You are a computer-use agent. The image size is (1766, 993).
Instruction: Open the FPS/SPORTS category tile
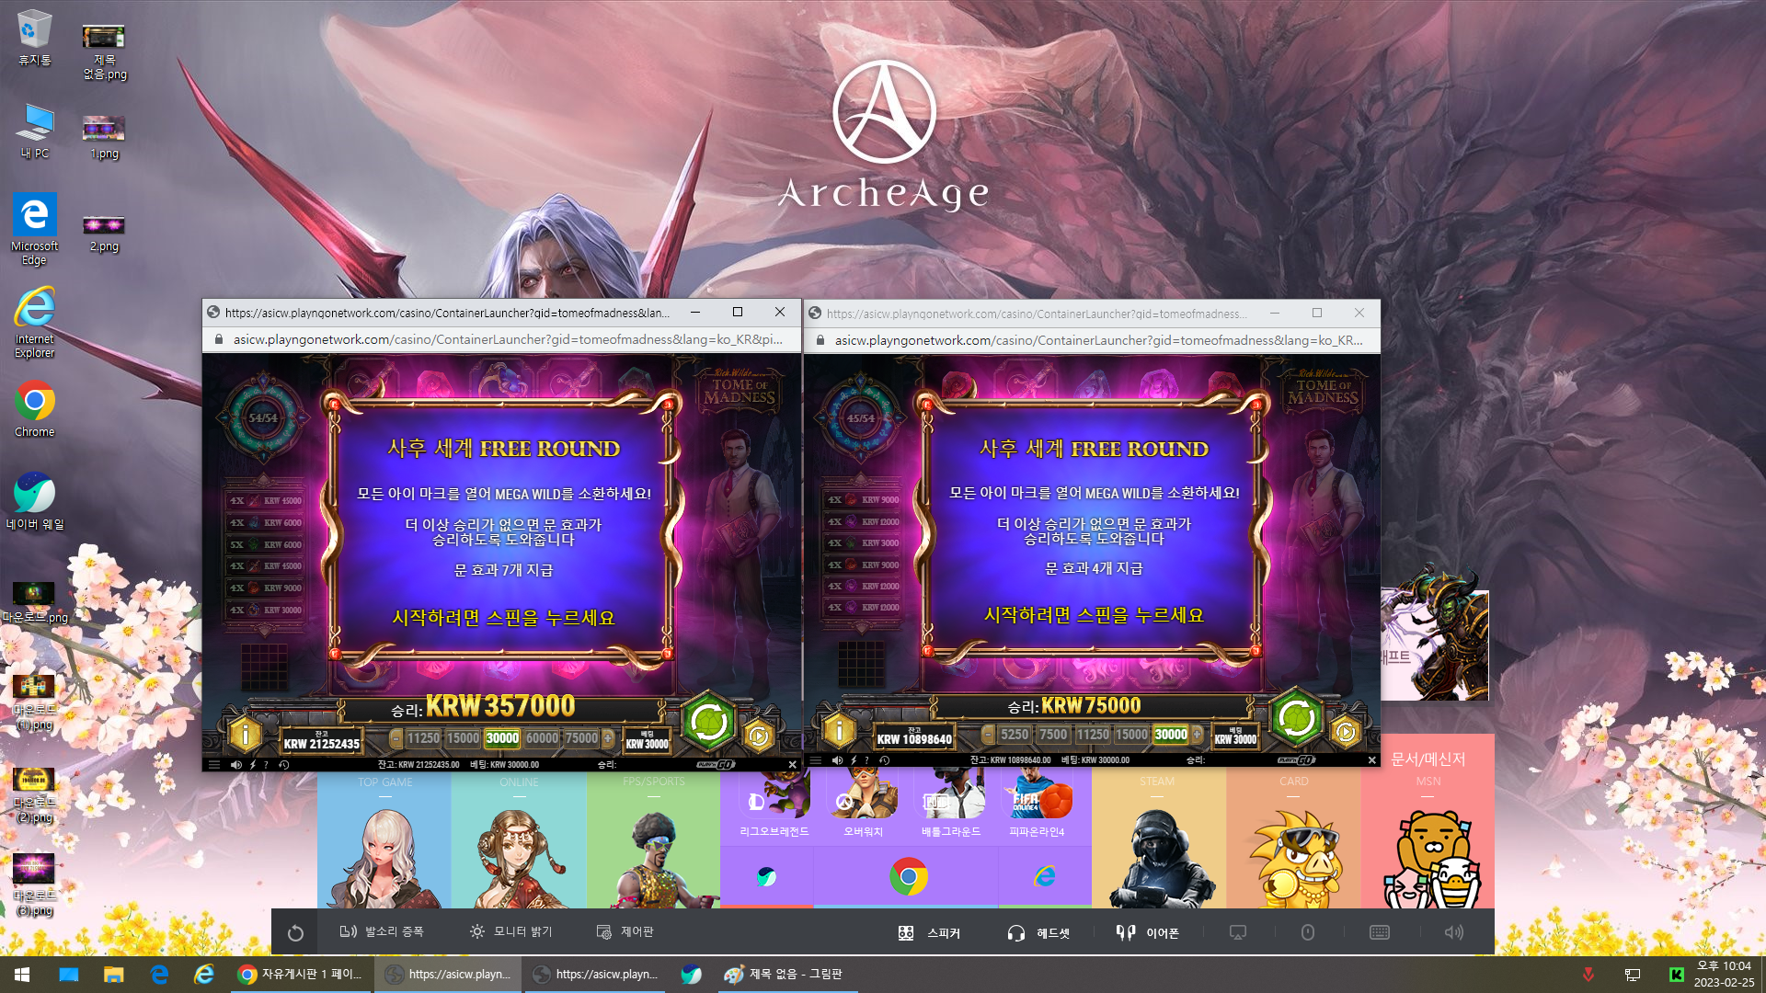[x=653, y=840]
